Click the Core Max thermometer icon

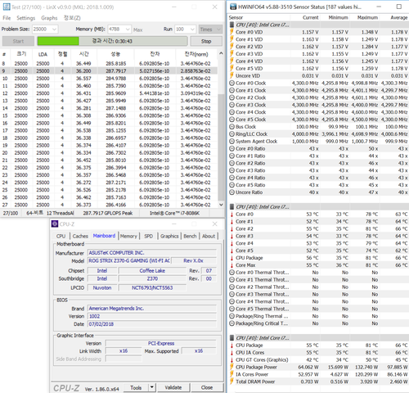231,265
